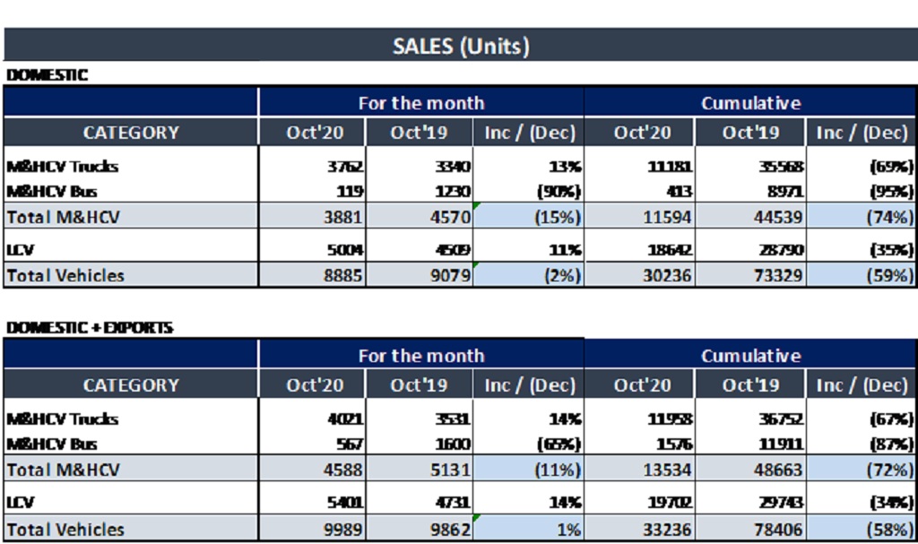Screen dimensions: 918x544
Task: Click the domestic table's For the month header
Action: tap(420, 103)
